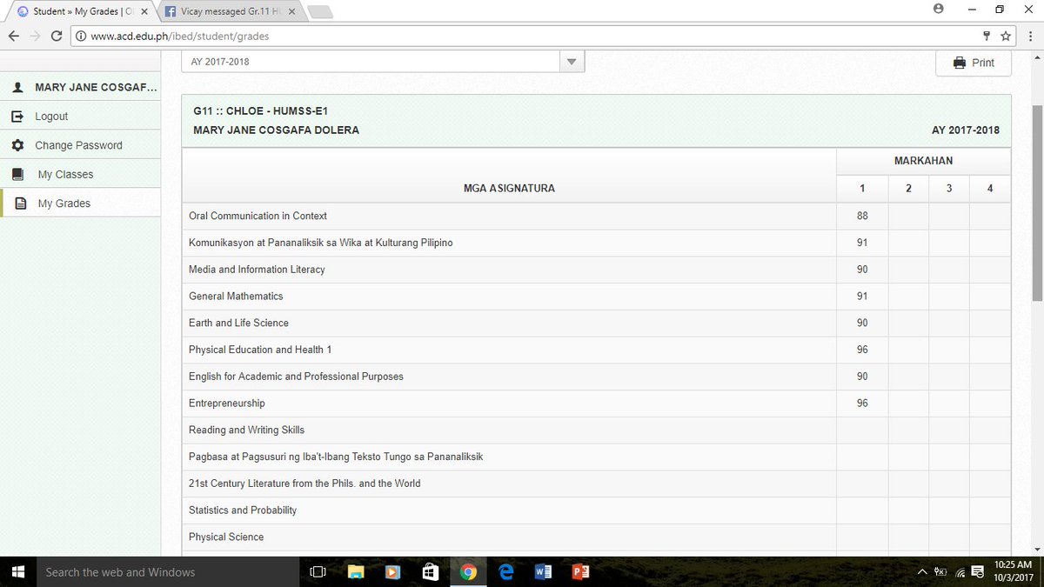The height and width of the screenshot is (587, 1044).
Task: Open the My Grades page
Action: tap(64, 203)
